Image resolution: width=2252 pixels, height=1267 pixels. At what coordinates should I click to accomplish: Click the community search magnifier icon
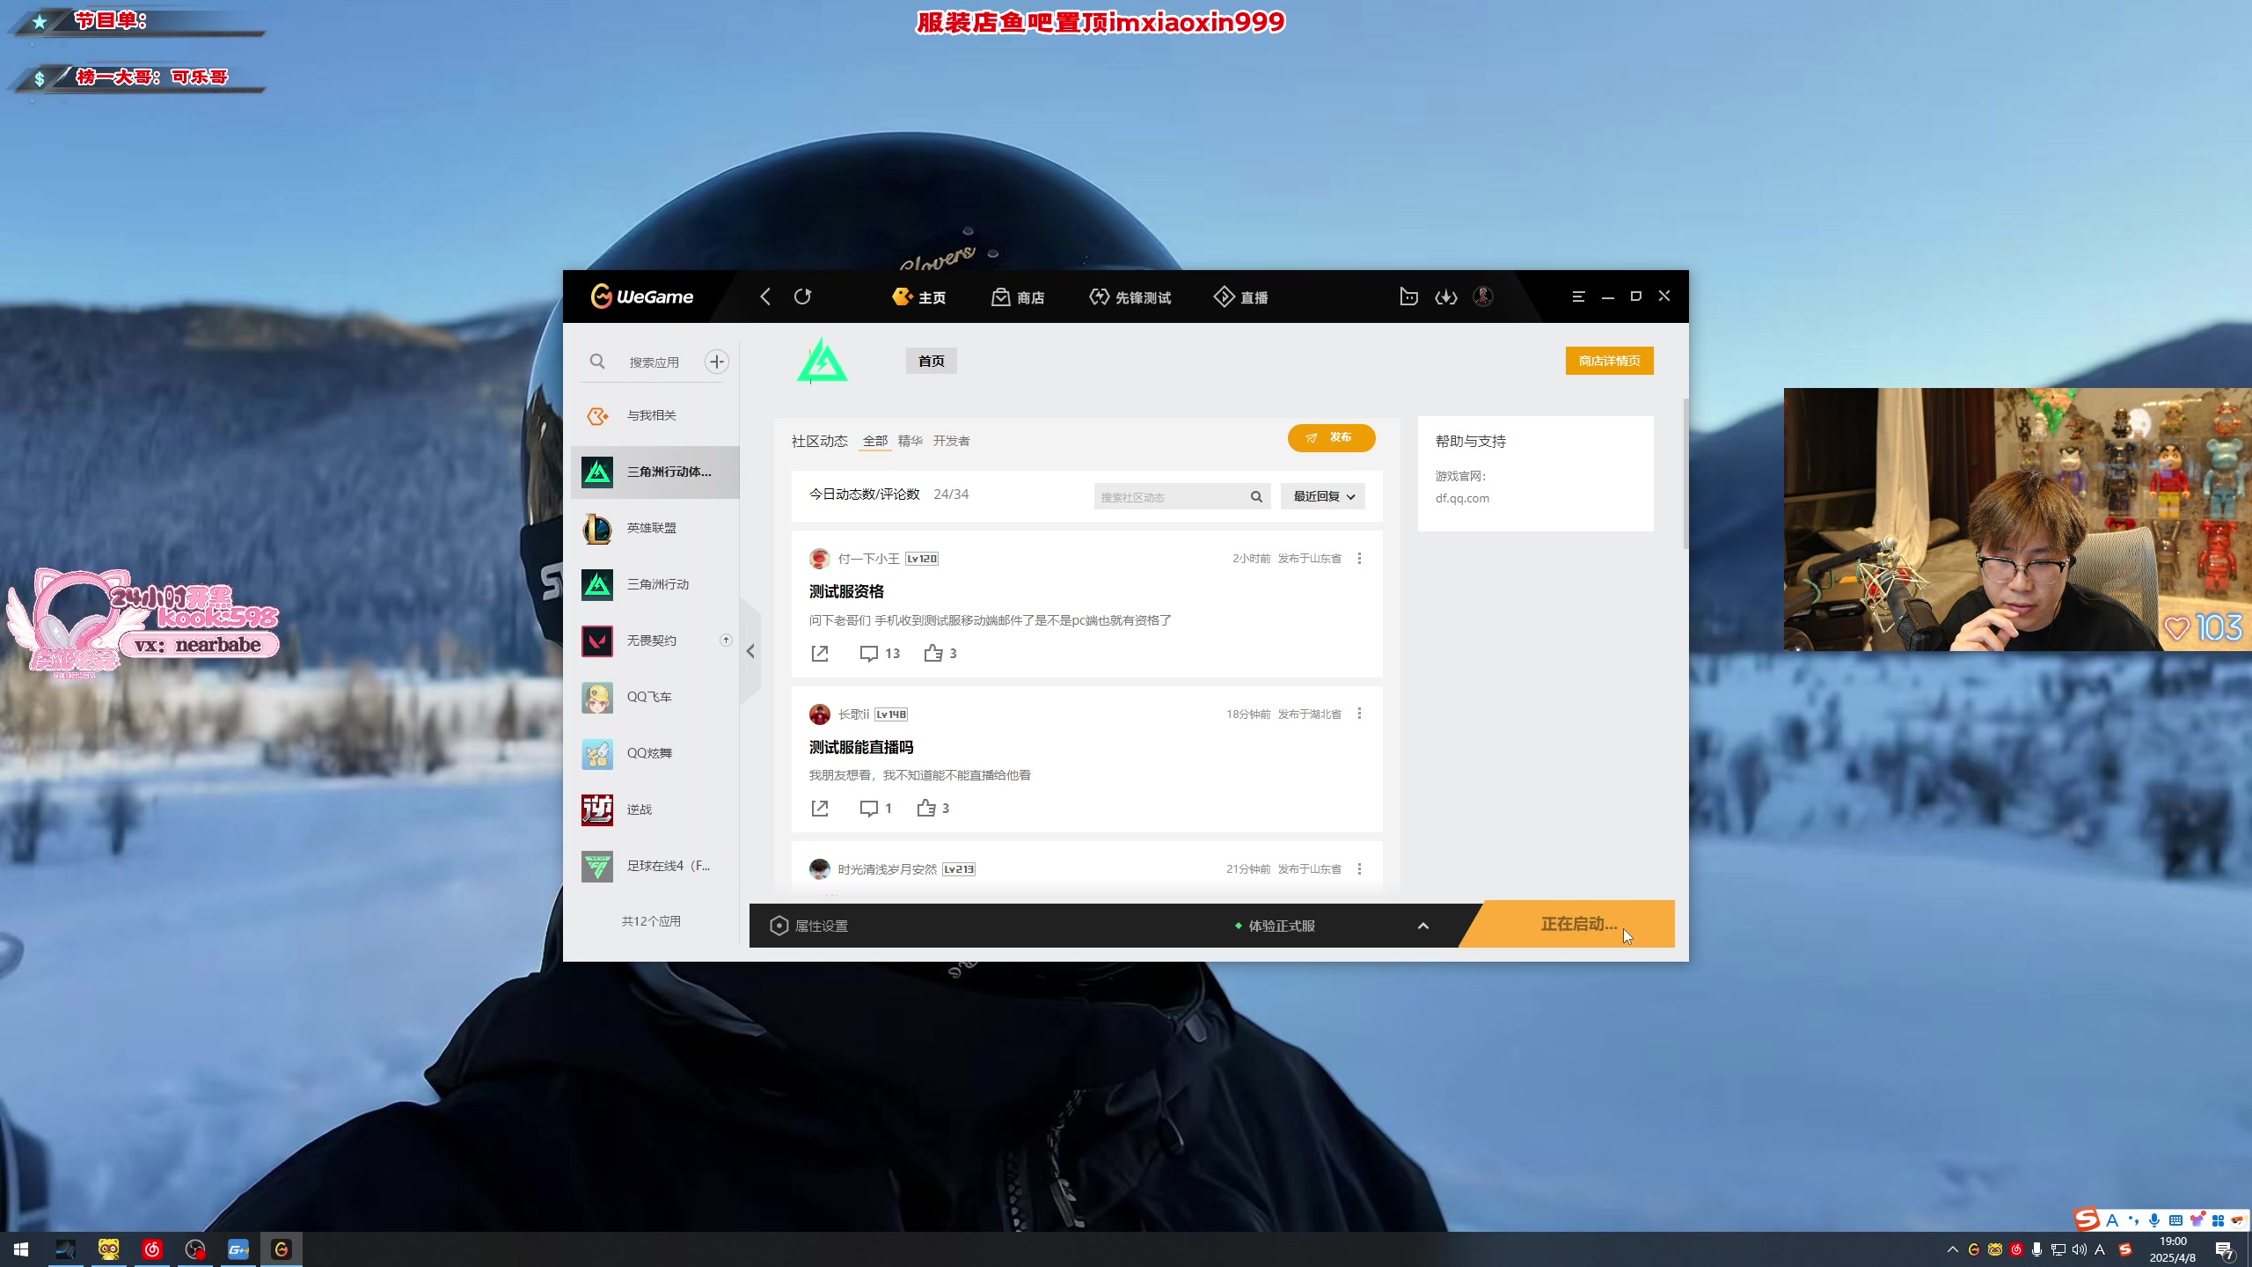pyautogui.click(x=1256, y=497)
